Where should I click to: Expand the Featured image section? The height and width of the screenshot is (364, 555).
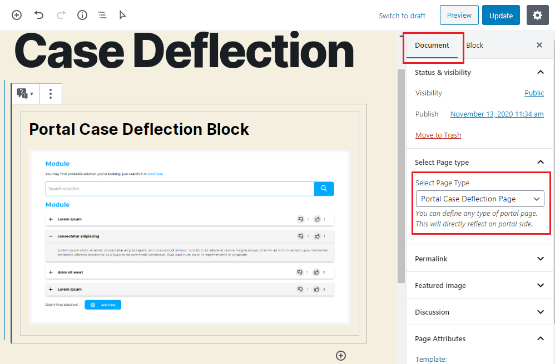pos(479,285)
